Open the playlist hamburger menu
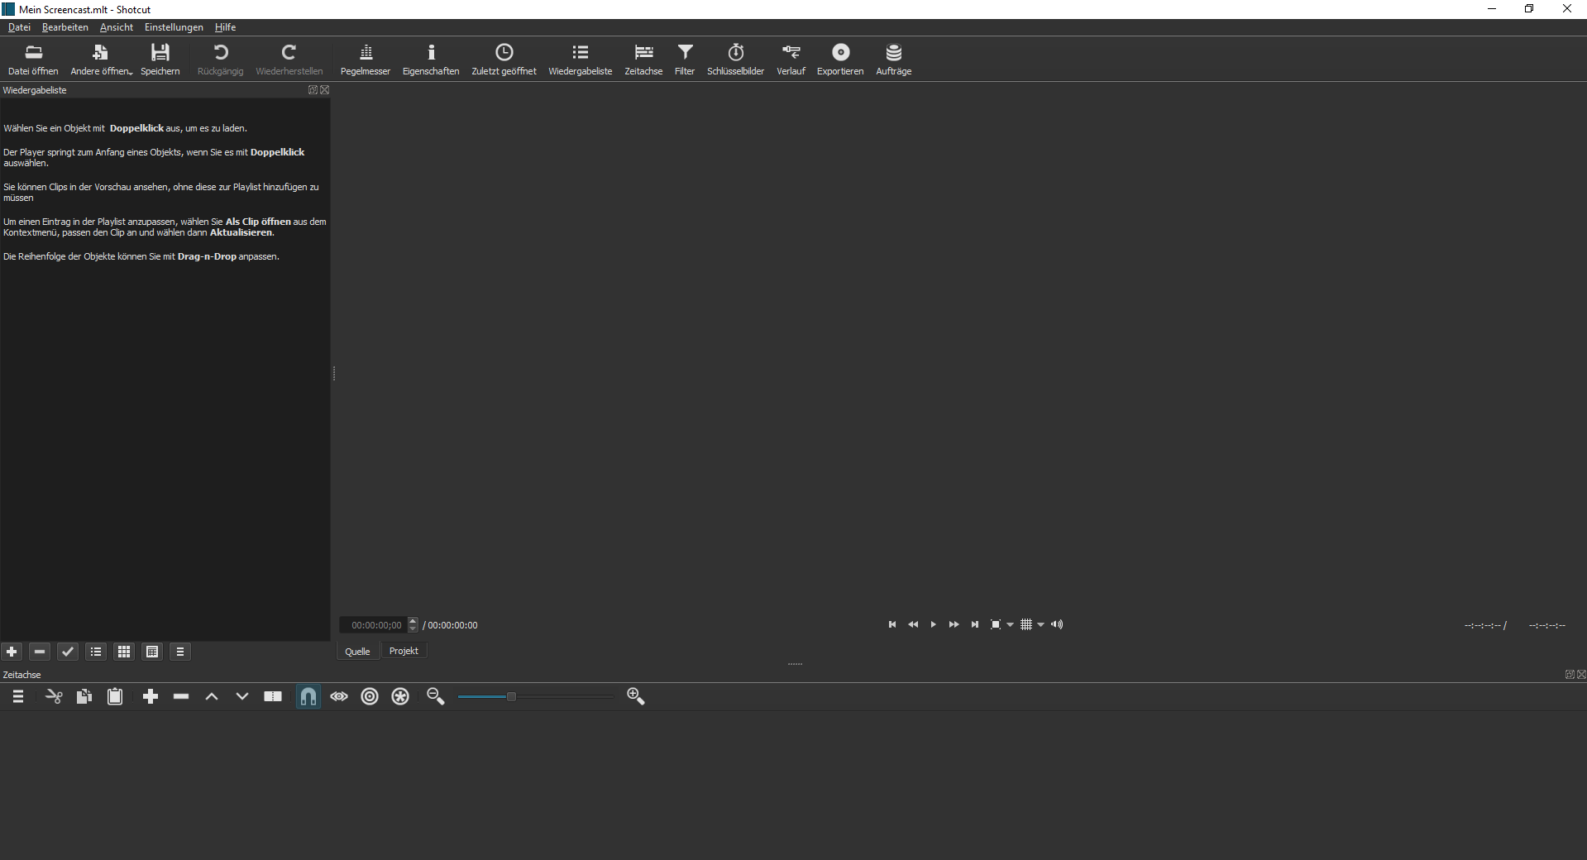 click(x=180, y=652)
